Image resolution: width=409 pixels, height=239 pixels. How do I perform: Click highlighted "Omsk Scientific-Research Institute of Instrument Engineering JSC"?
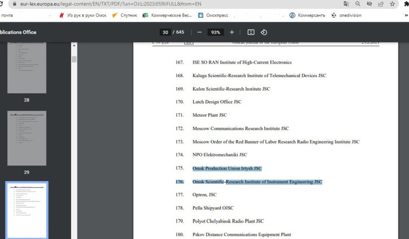pyautogui.click(x=257, y=182)
